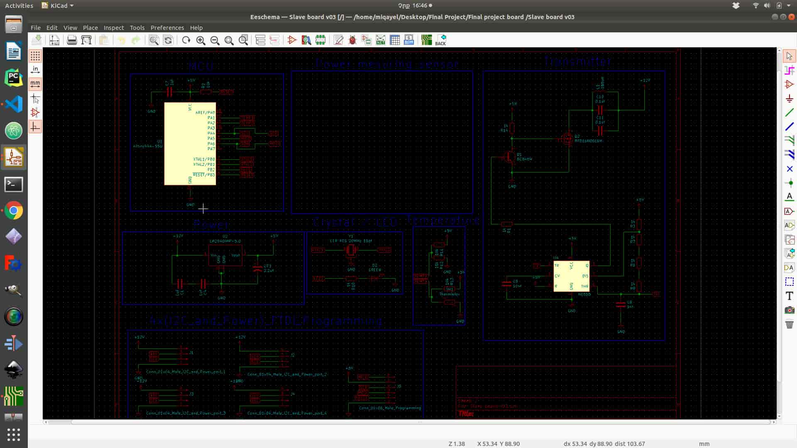797x448 pixels.
Task: Expand the KiCad application menu dropdown
Action: [58, 6]
